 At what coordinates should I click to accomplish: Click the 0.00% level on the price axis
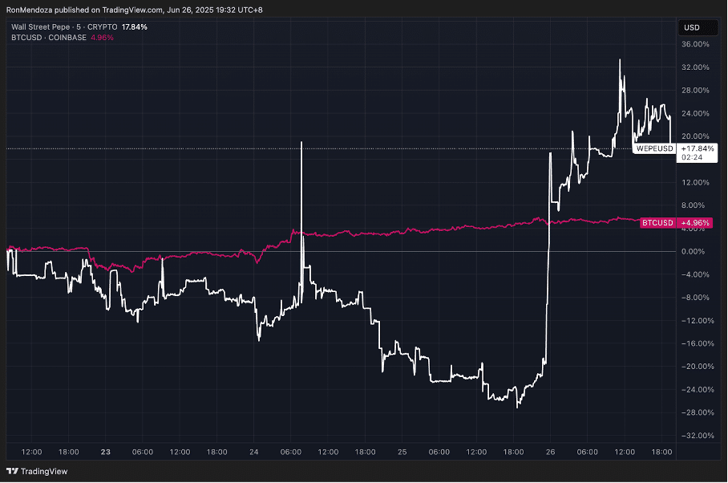pyautogui.click(x=694, y=252)
